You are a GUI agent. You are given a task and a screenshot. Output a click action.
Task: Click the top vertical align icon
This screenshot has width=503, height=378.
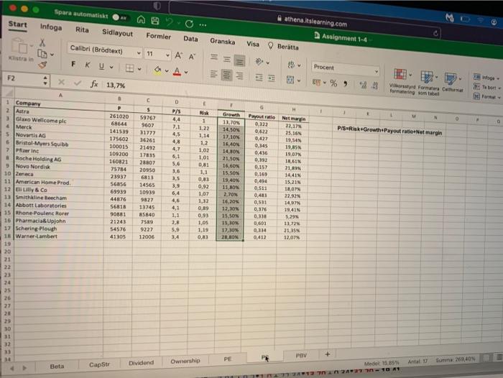[214, 57]
